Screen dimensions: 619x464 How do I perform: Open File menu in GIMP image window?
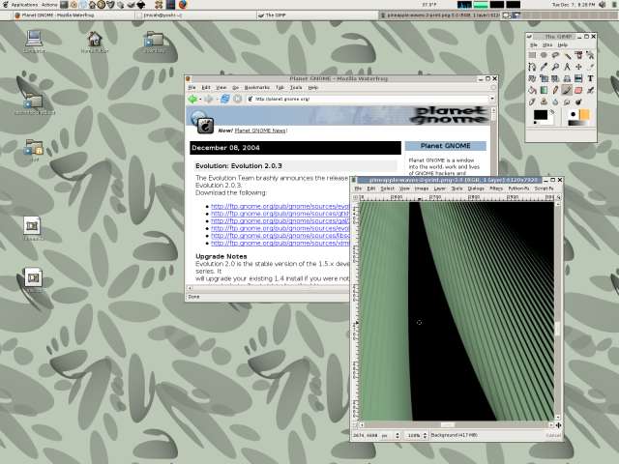tap(358, 188)
